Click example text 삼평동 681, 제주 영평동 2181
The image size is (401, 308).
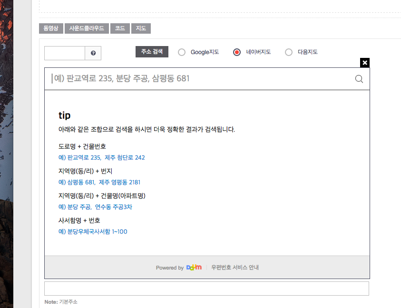pos(99,182)
